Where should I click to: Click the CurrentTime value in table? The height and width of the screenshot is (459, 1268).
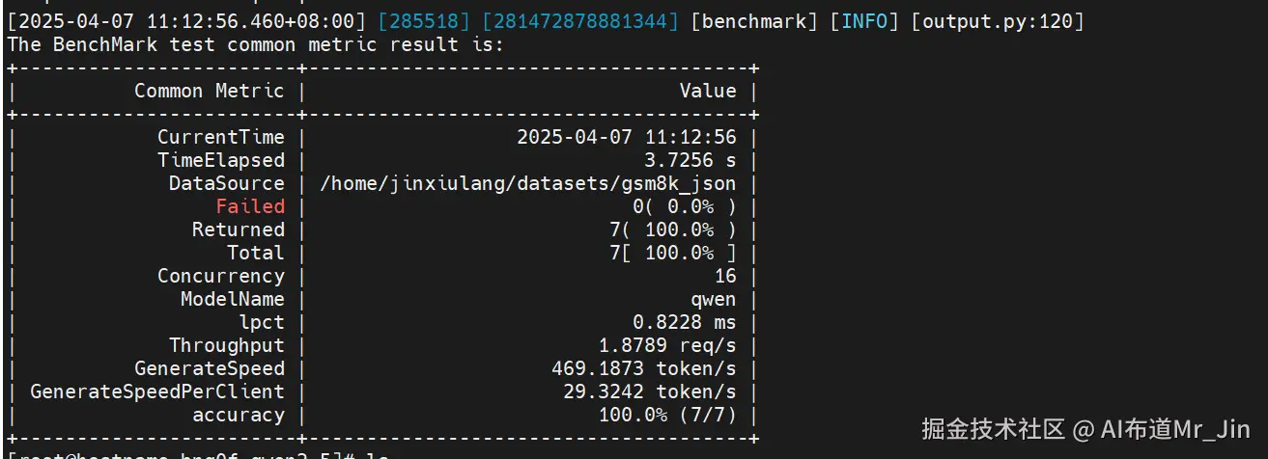coord(626,137)
